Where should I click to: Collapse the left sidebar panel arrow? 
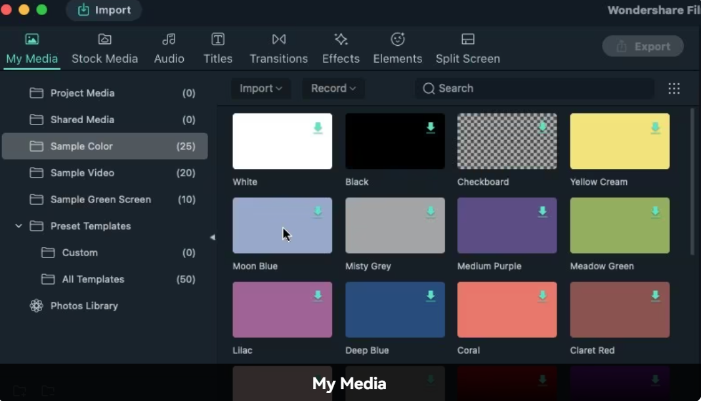(x=212, y=237)
